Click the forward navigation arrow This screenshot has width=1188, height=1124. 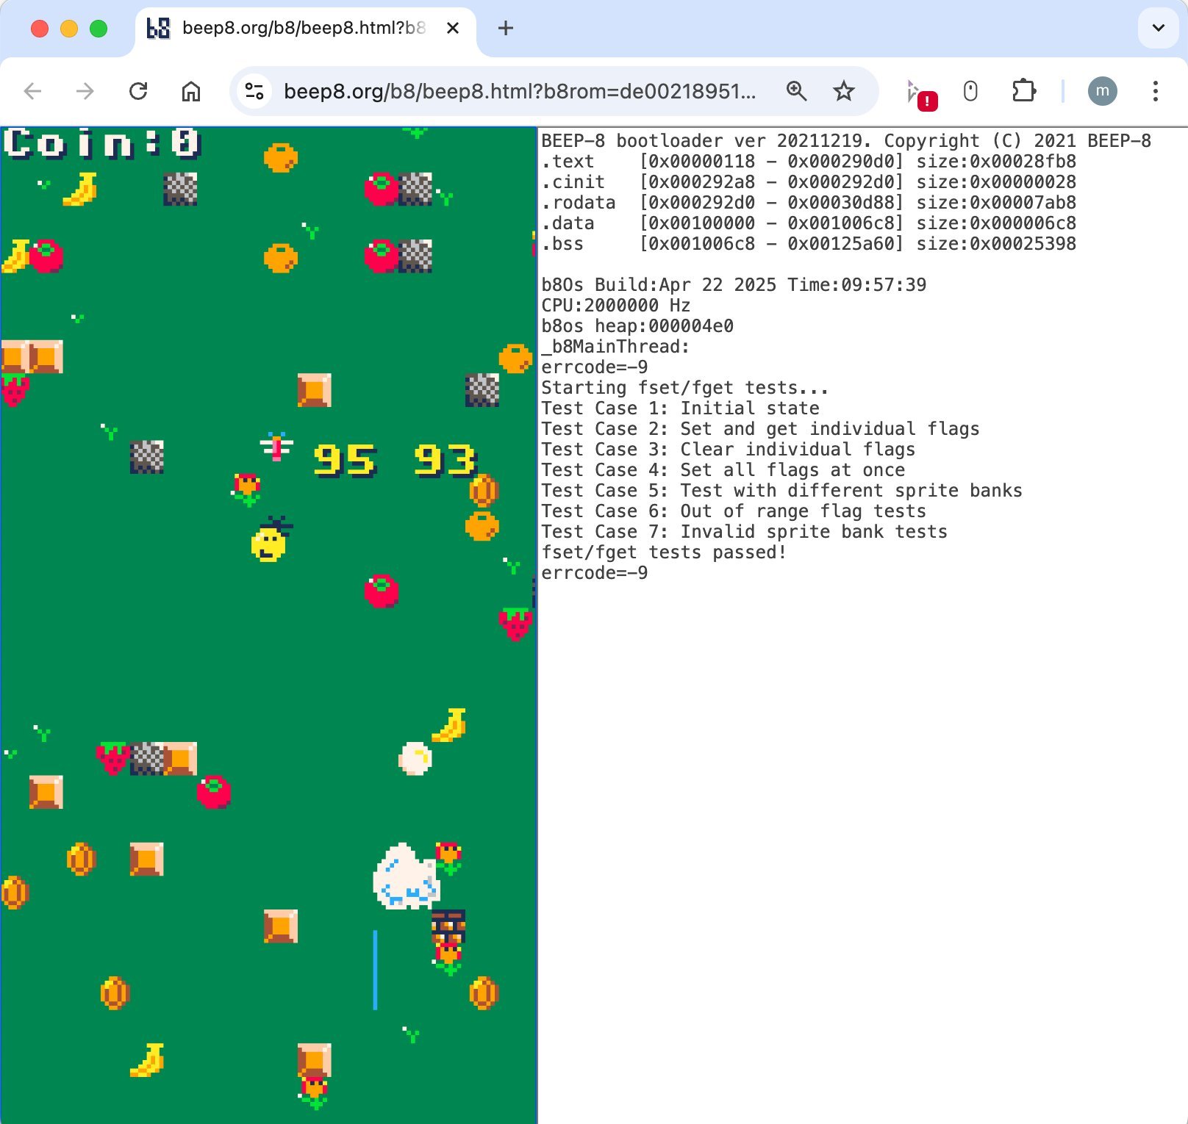tap(85, 91)
